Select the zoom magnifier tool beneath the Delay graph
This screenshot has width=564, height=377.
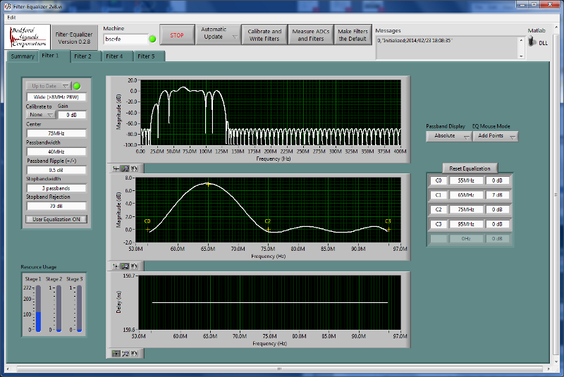pyautogui.click(x=125, y=354)
